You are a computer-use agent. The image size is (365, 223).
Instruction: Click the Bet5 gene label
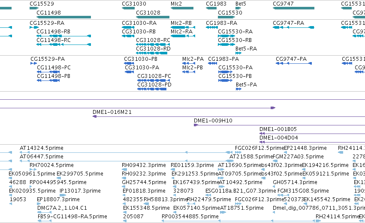click(x=241, y=4)
